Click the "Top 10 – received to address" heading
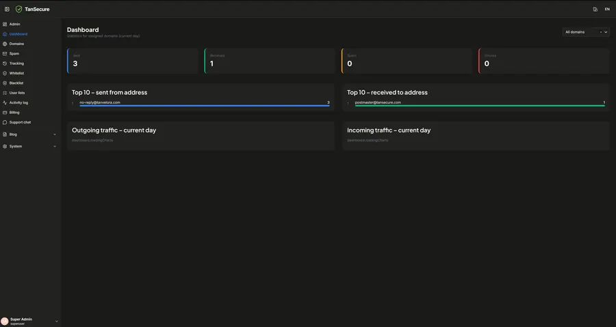This screenshot has height=327, width=616. pyautogui.click(x=387, y=92)
